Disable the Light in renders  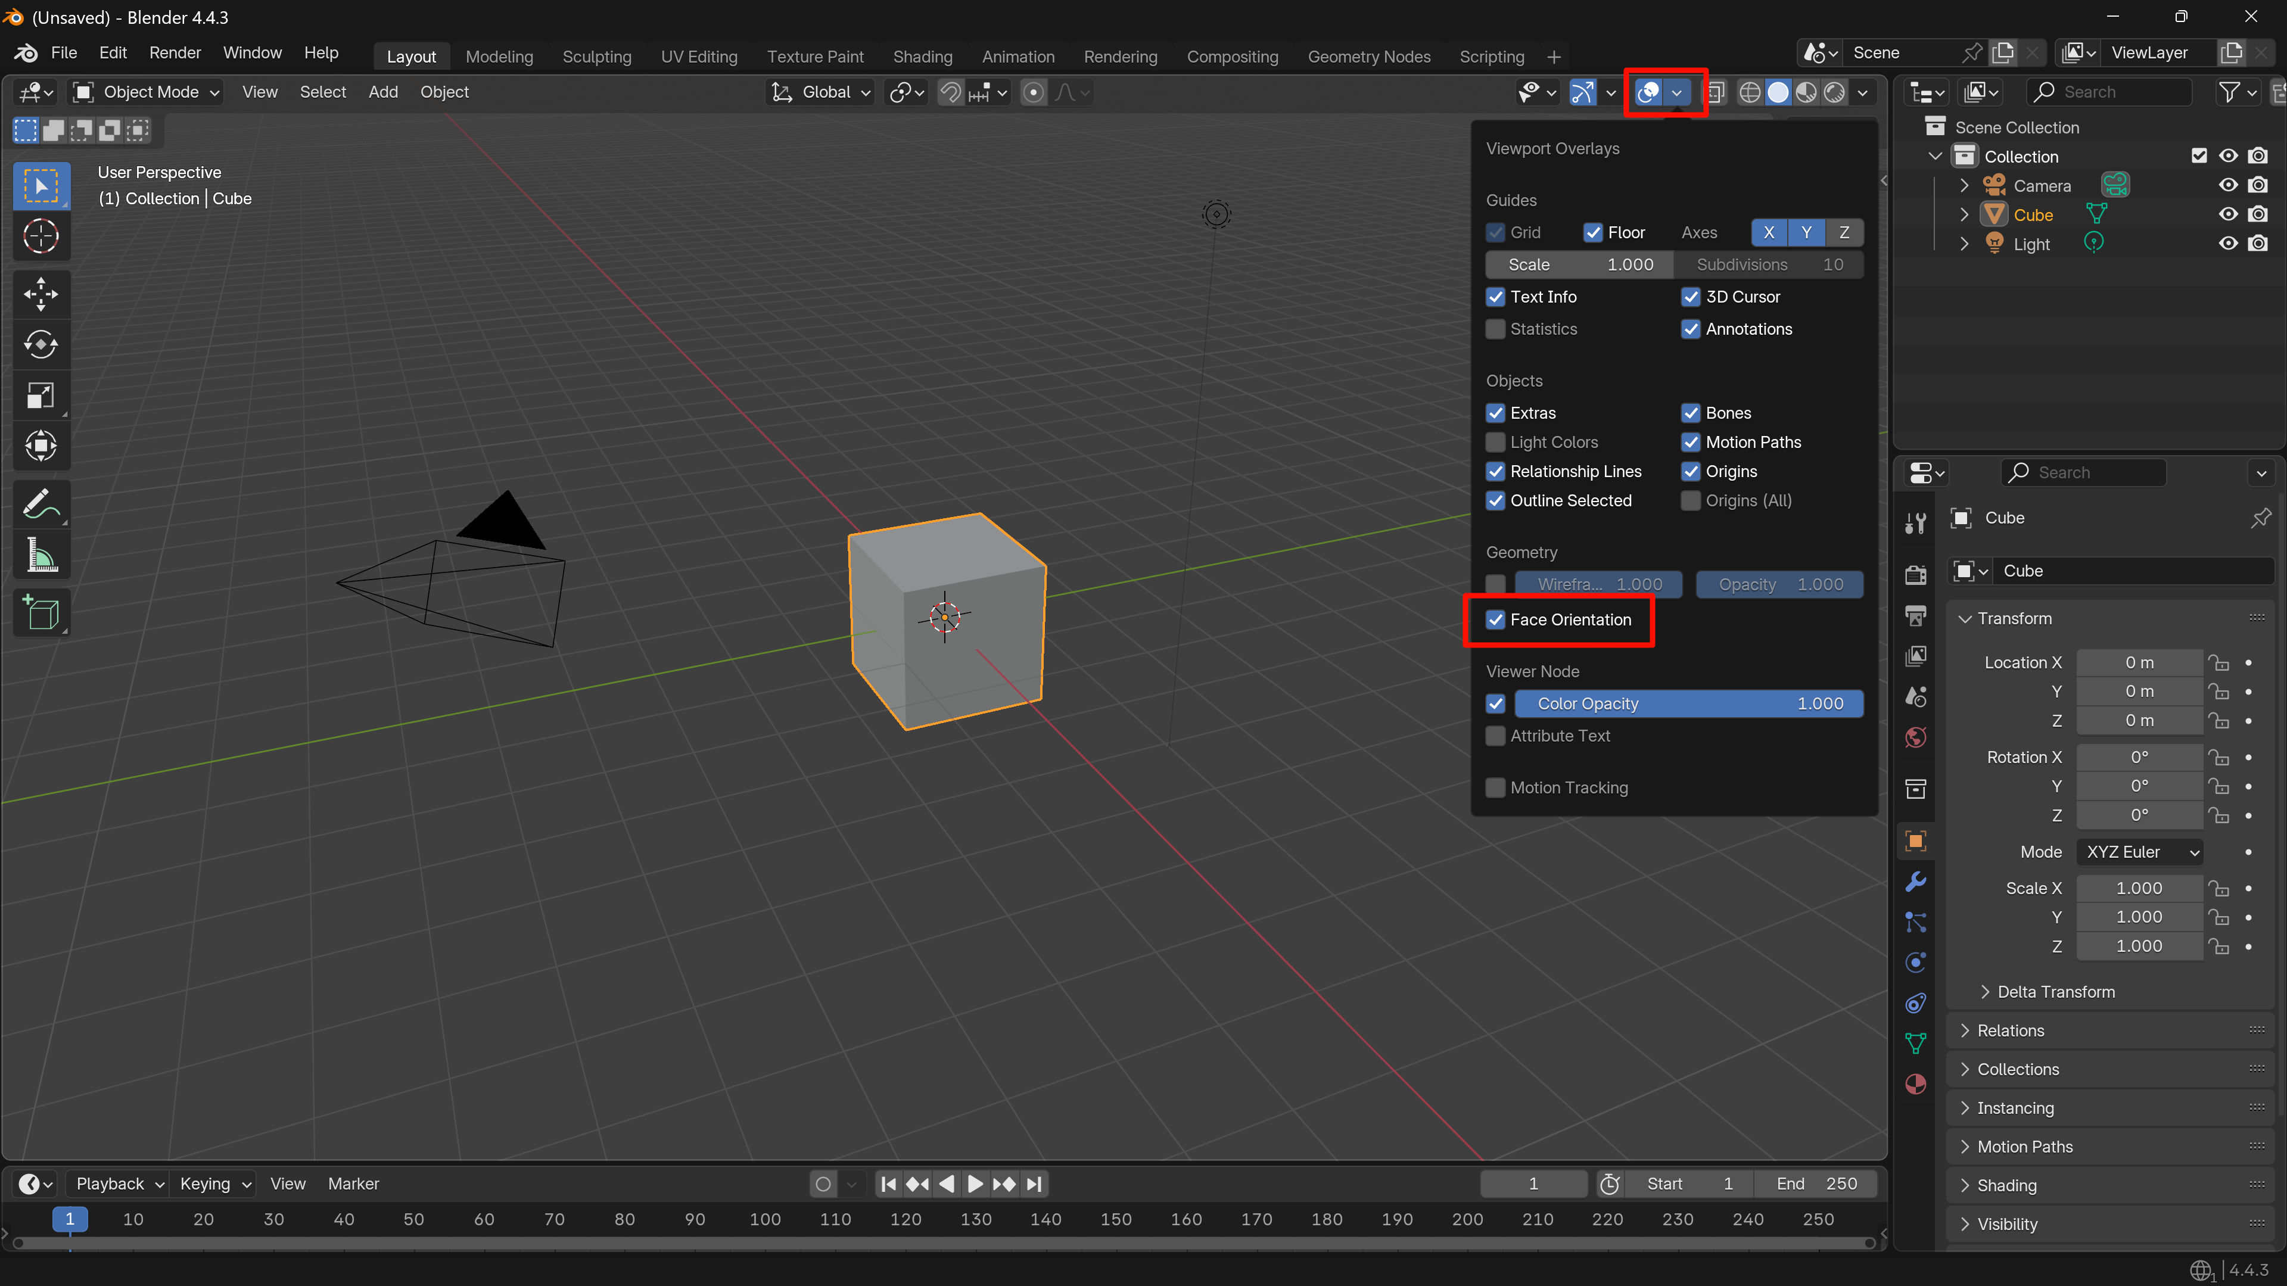[x=2258, y=244]
